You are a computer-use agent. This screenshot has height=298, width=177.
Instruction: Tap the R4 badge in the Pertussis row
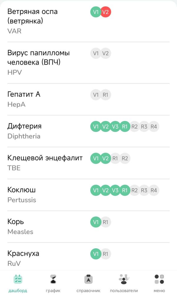pos(154,190)
